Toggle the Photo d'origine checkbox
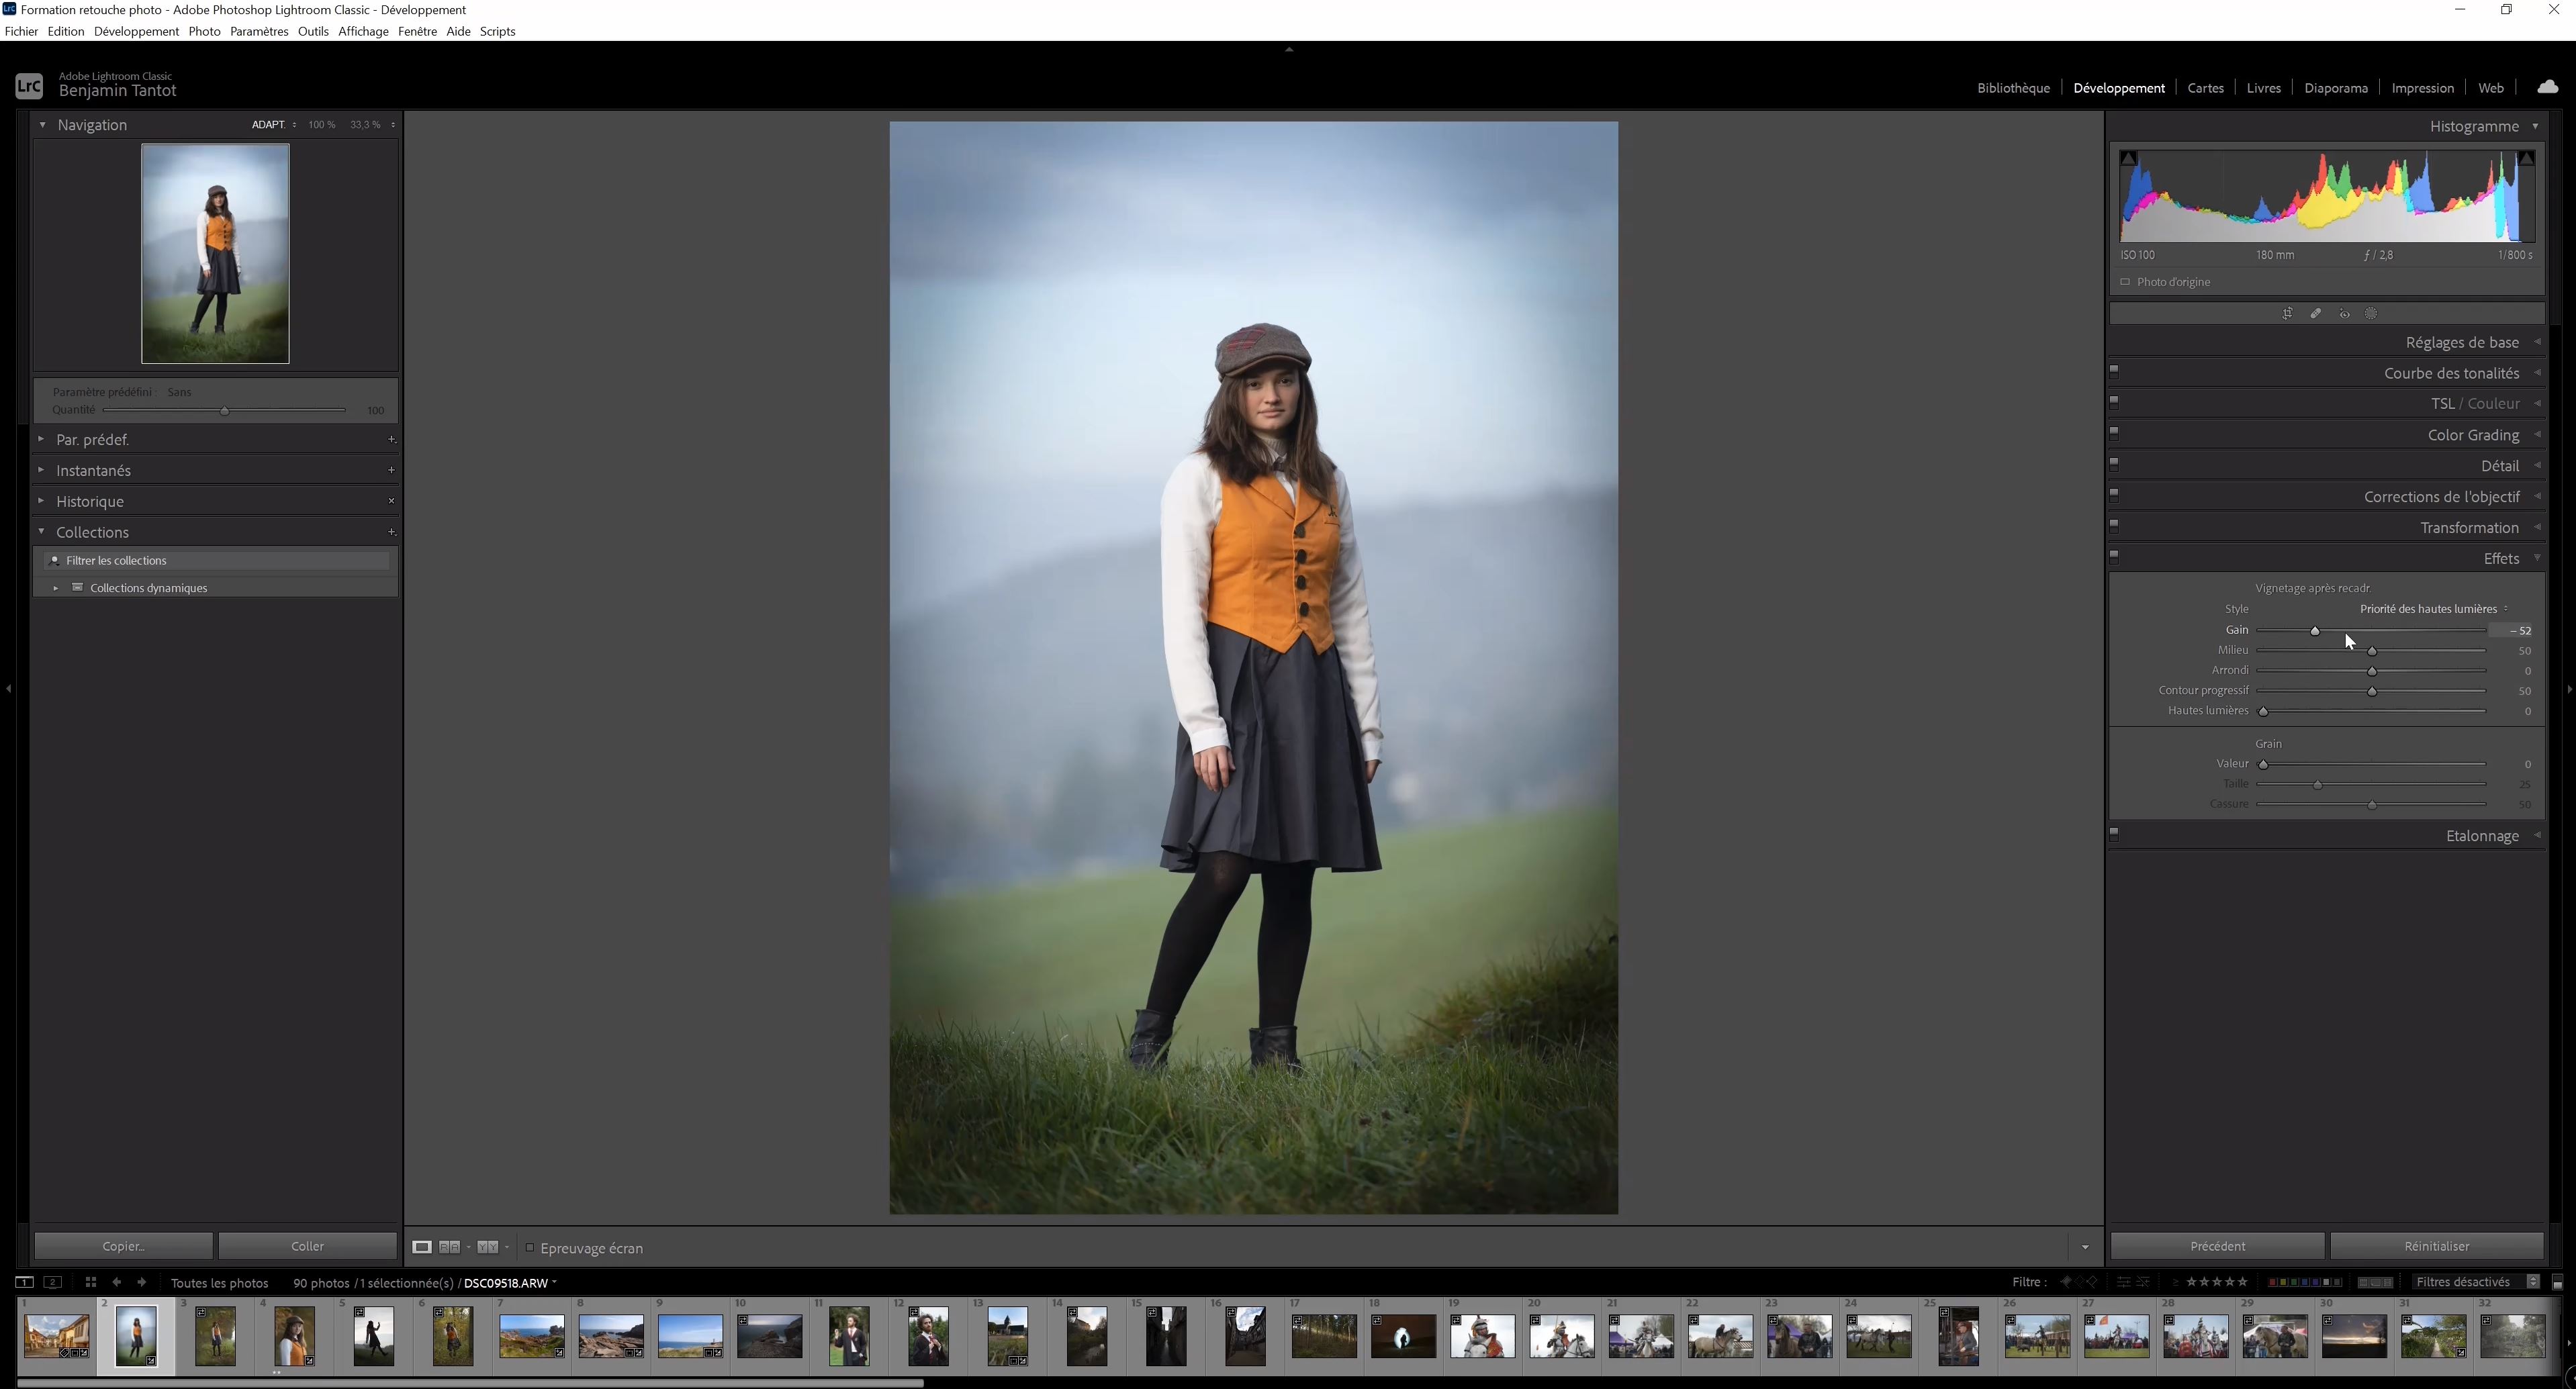The width and height of the screenshot is (2576, 1389). (2125, 282)
